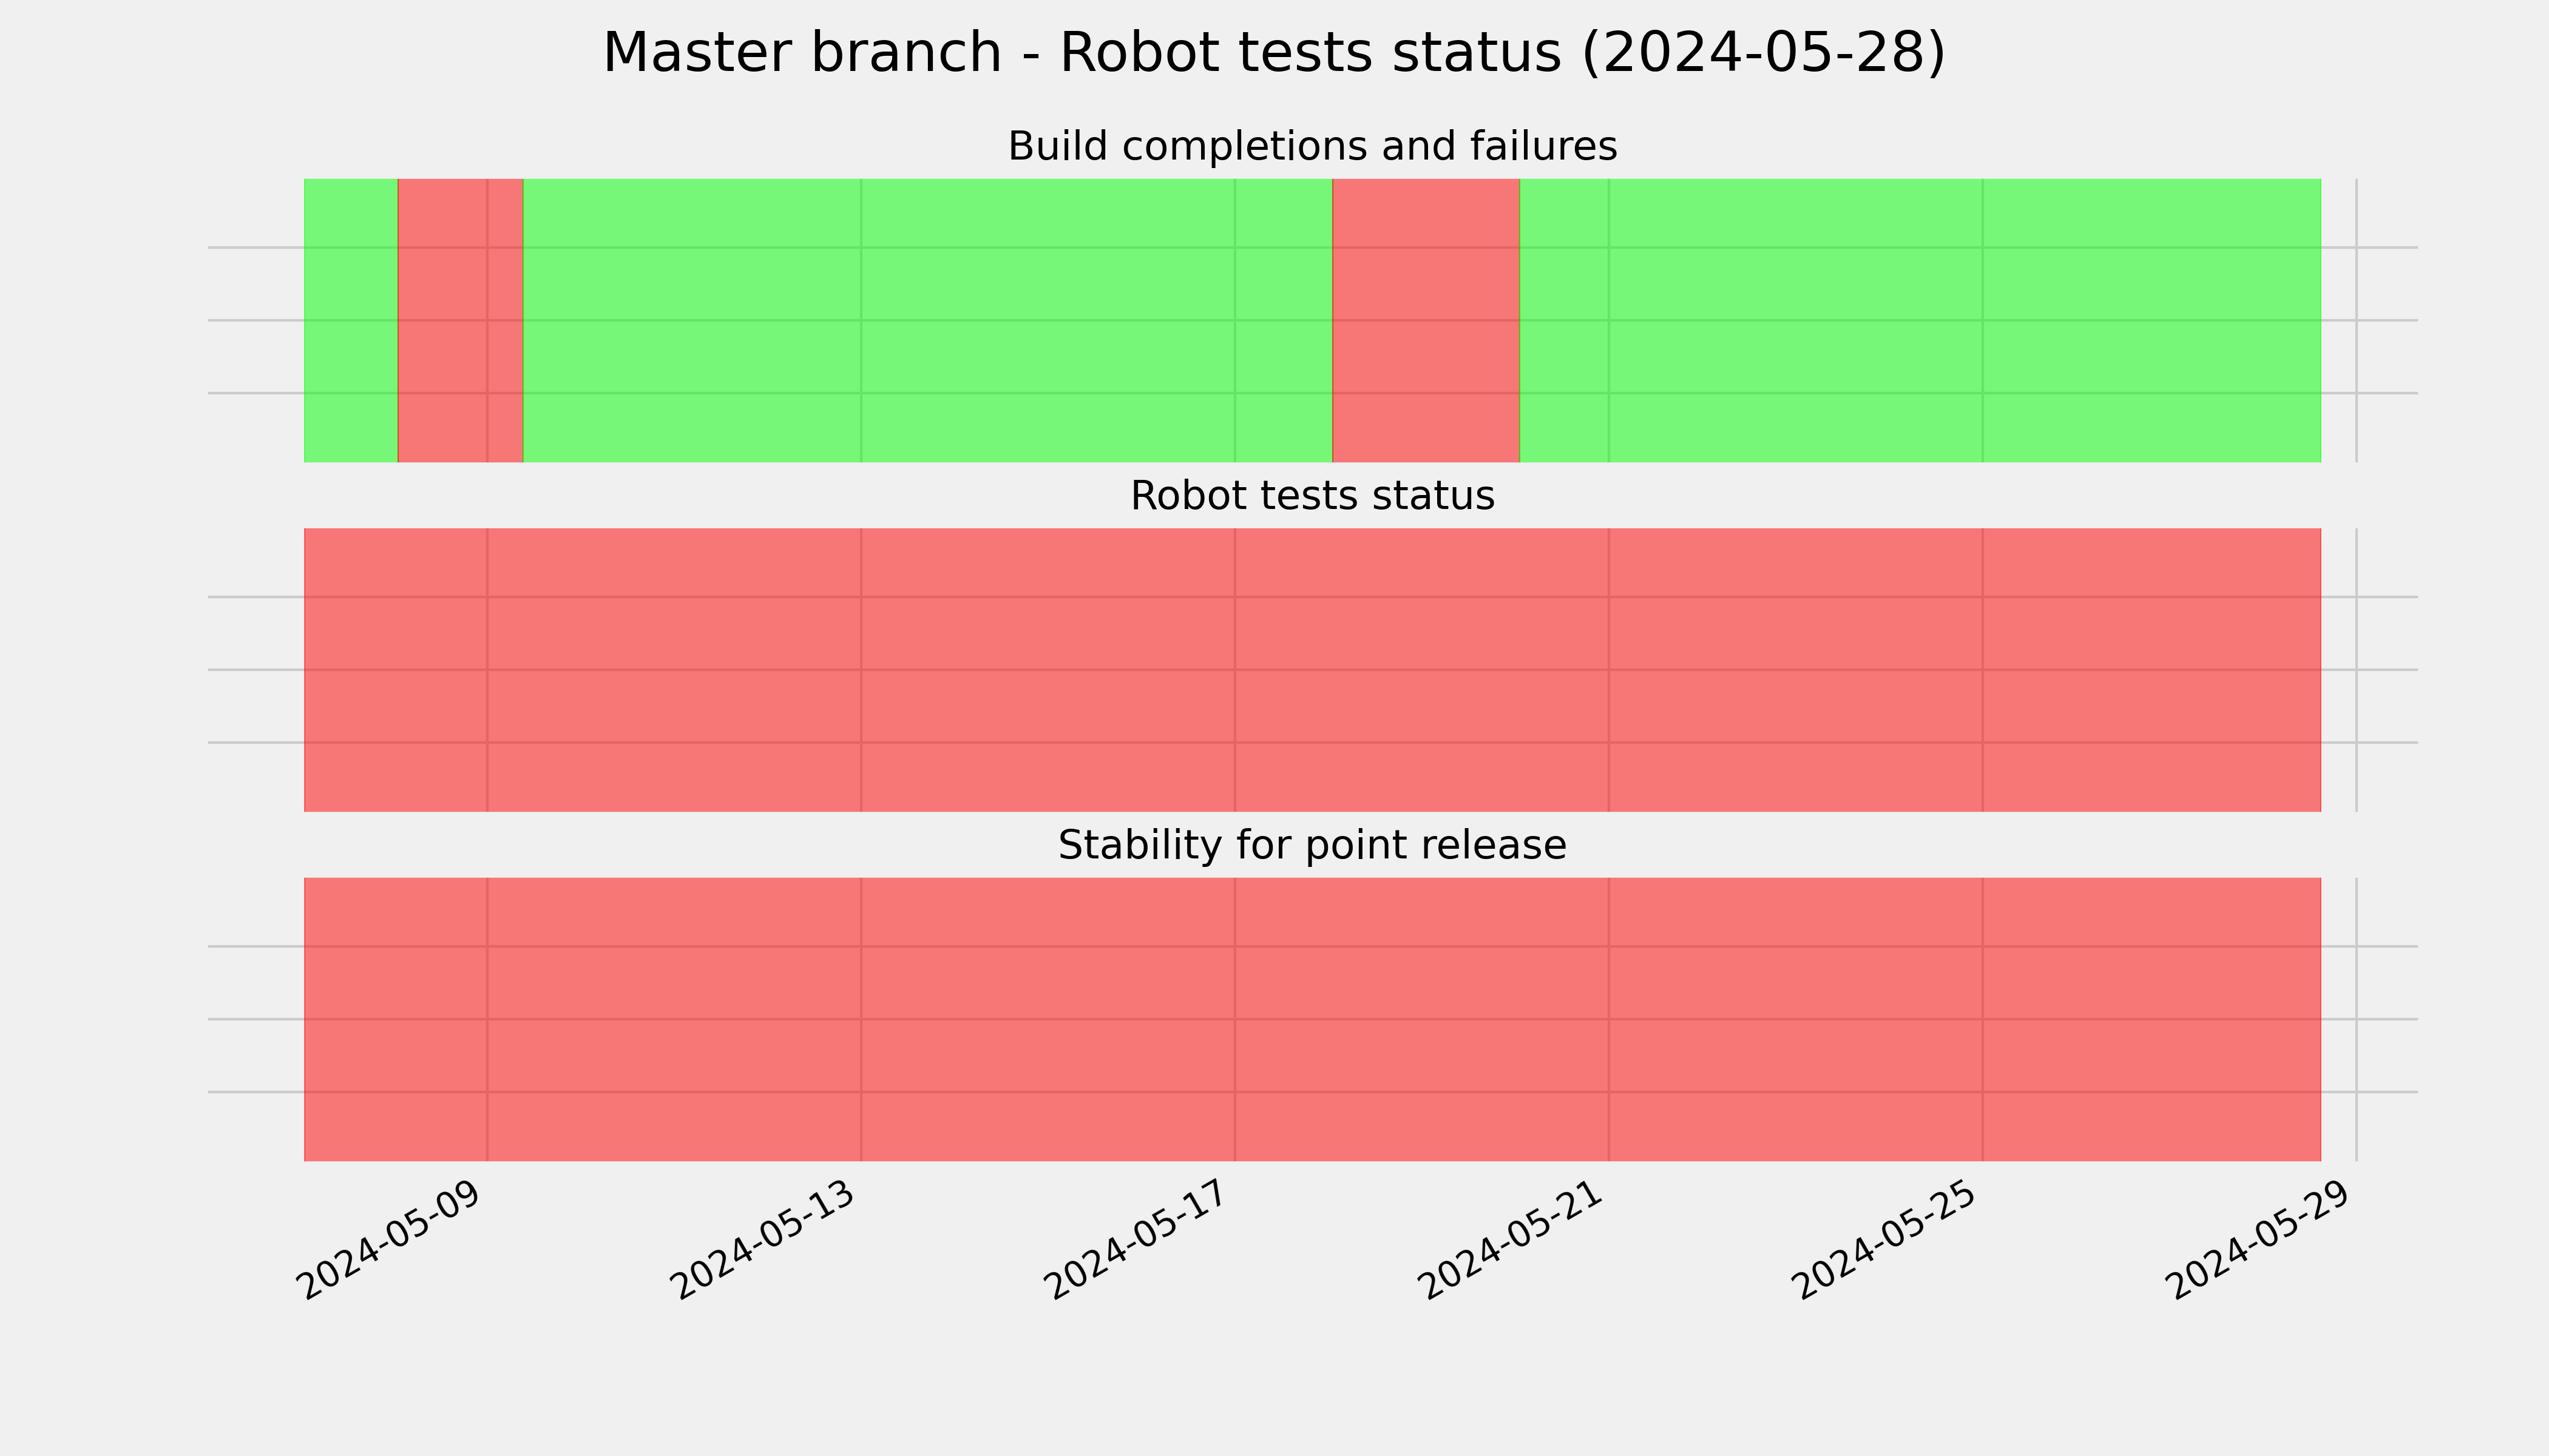2549x1456 pixels.
Task: Click the red Stability for point release band
Action: click(1313, 1019)
